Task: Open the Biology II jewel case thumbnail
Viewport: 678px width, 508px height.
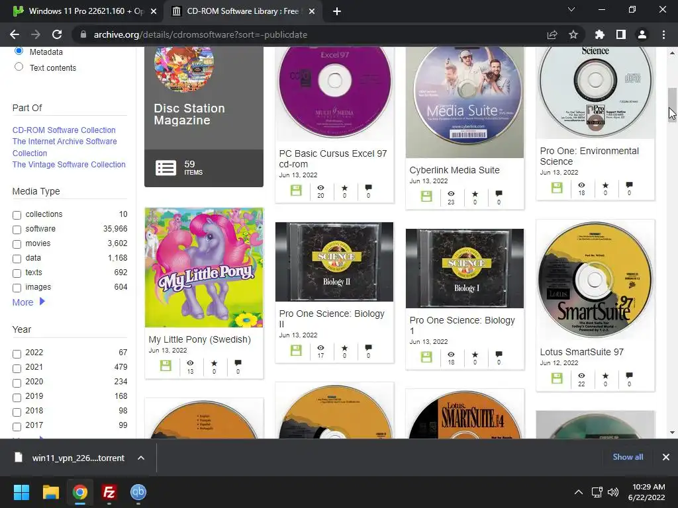Action: click(334, 262)
